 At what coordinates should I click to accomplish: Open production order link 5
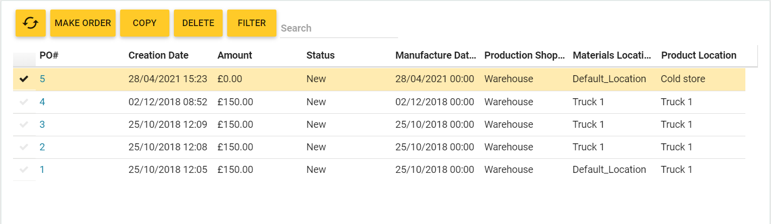point(42,79)
